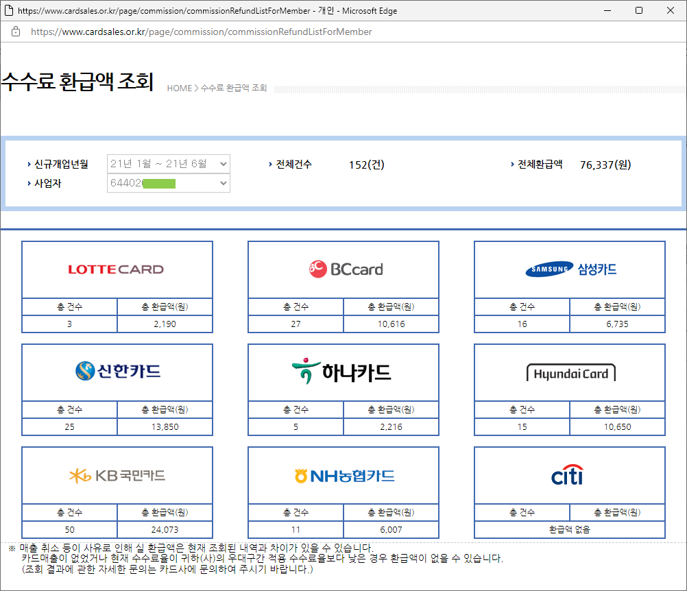This screenshot has width=687, height=591.
Task: Click the site info lock icon
Action: 16,32
